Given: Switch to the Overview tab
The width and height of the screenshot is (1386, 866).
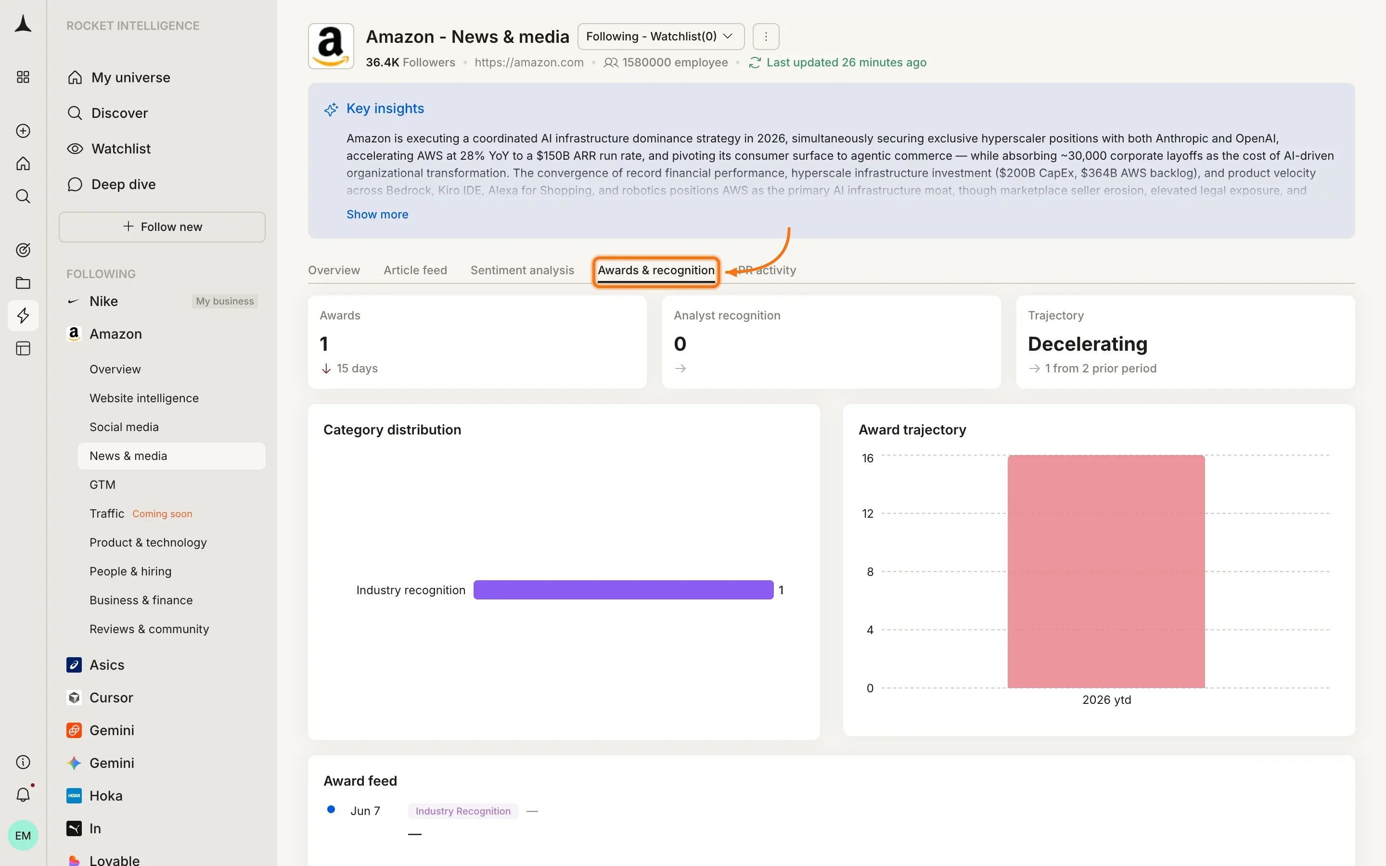Looking at the screenshot, I should pos(334,270).
